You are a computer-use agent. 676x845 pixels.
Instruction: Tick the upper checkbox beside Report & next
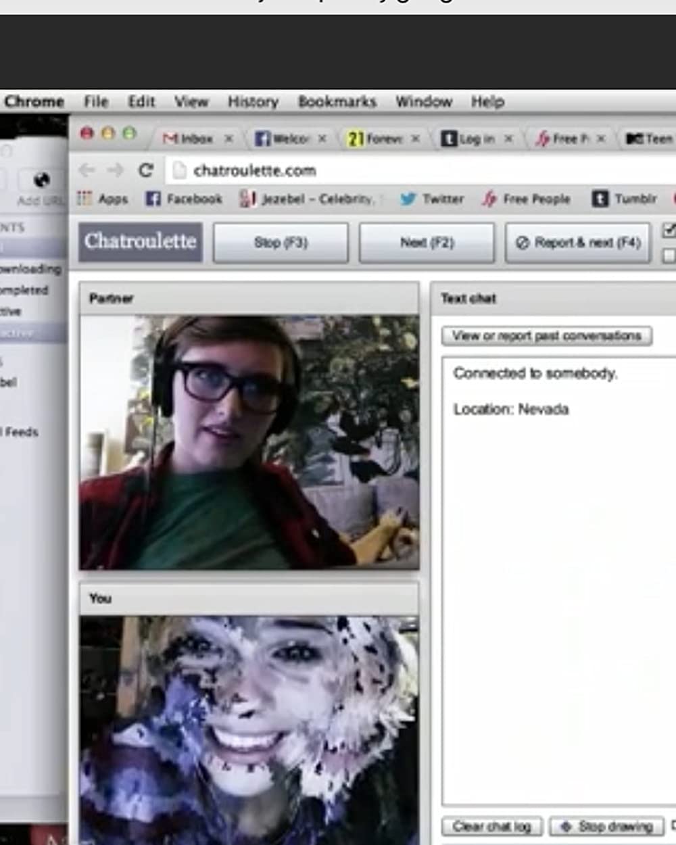point(669,231)
